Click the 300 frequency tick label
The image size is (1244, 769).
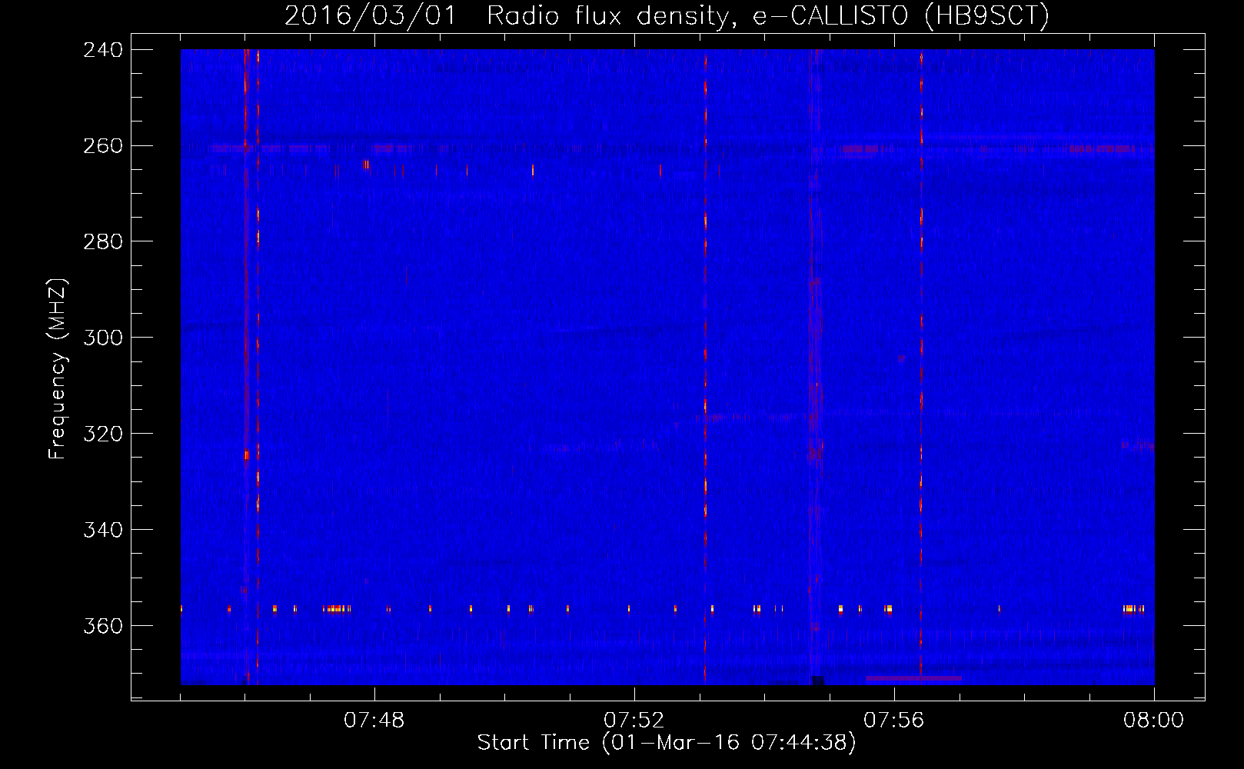(103, 338)
